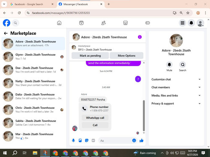Open the tab search dropdown arrow

point(4,4)
